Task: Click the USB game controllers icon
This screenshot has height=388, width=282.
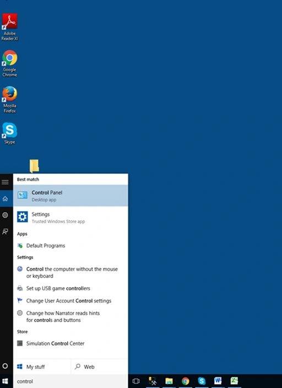Action: (20, 288)
